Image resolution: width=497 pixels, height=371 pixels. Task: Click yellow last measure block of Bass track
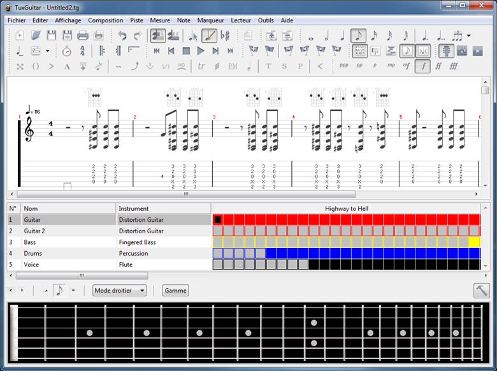[x=475, y=242]
